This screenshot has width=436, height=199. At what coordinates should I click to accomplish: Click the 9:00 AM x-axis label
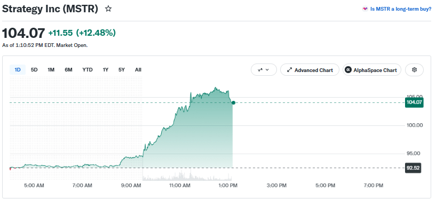[131, 185]
